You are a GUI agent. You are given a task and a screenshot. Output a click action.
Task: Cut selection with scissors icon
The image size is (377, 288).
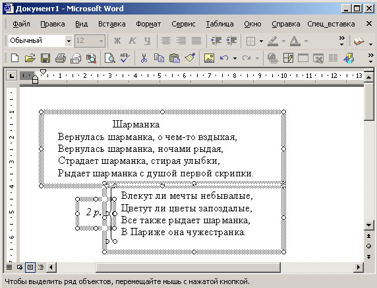click(x=144, y=58)
